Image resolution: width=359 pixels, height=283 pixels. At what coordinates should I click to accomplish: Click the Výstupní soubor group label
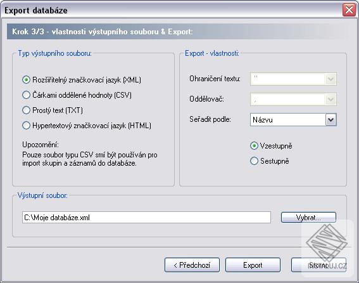(43, 195)
